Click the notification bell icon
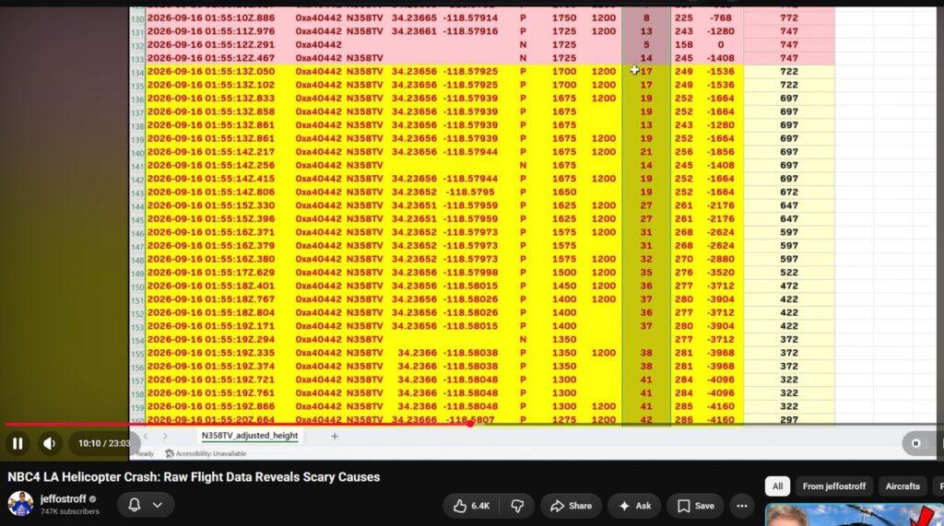Screen dimensions: 944x526 pyautogui.click(x=135, y=505)
